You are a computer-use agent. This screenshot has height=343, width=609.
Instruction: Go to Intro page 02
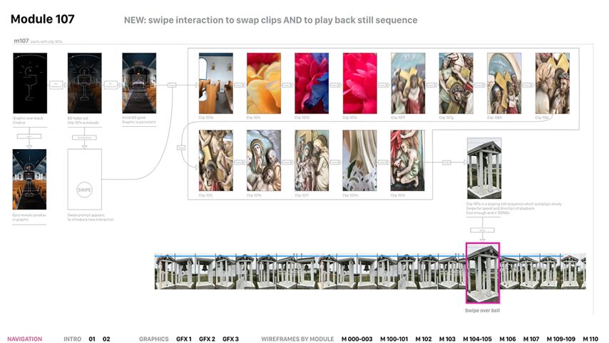click(x=106, y=339)
